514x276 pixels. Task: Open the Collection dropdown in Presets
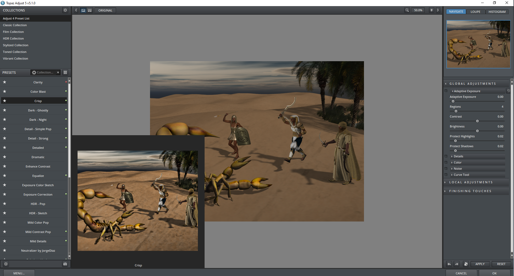tap(45, 72)
